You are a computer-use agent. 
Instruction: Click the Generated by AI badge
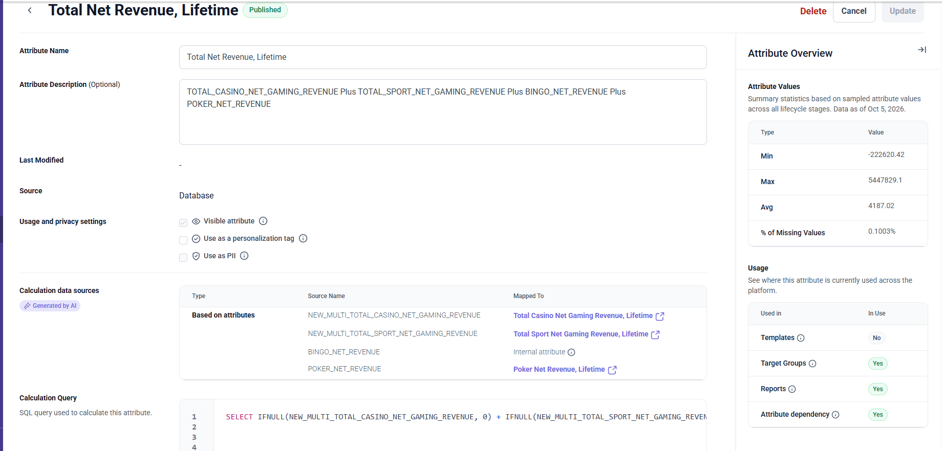(50, 306)
